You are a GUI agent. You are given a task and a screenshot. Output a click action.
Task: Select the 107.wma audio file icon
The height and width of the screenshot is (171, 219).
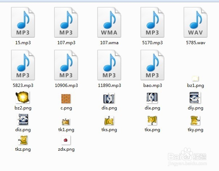pyautogui.click(x=109, y=22)
